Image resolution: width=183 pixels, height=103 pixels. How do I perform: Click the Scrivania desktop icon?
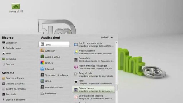[x=3, y=59]
